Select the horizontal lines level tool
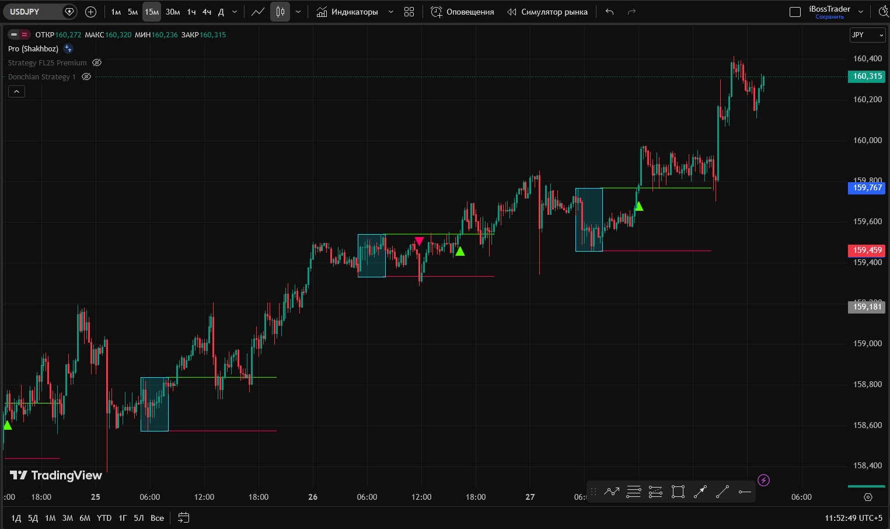Viewport: 890px width, 529px height. [x=634, y=492]
